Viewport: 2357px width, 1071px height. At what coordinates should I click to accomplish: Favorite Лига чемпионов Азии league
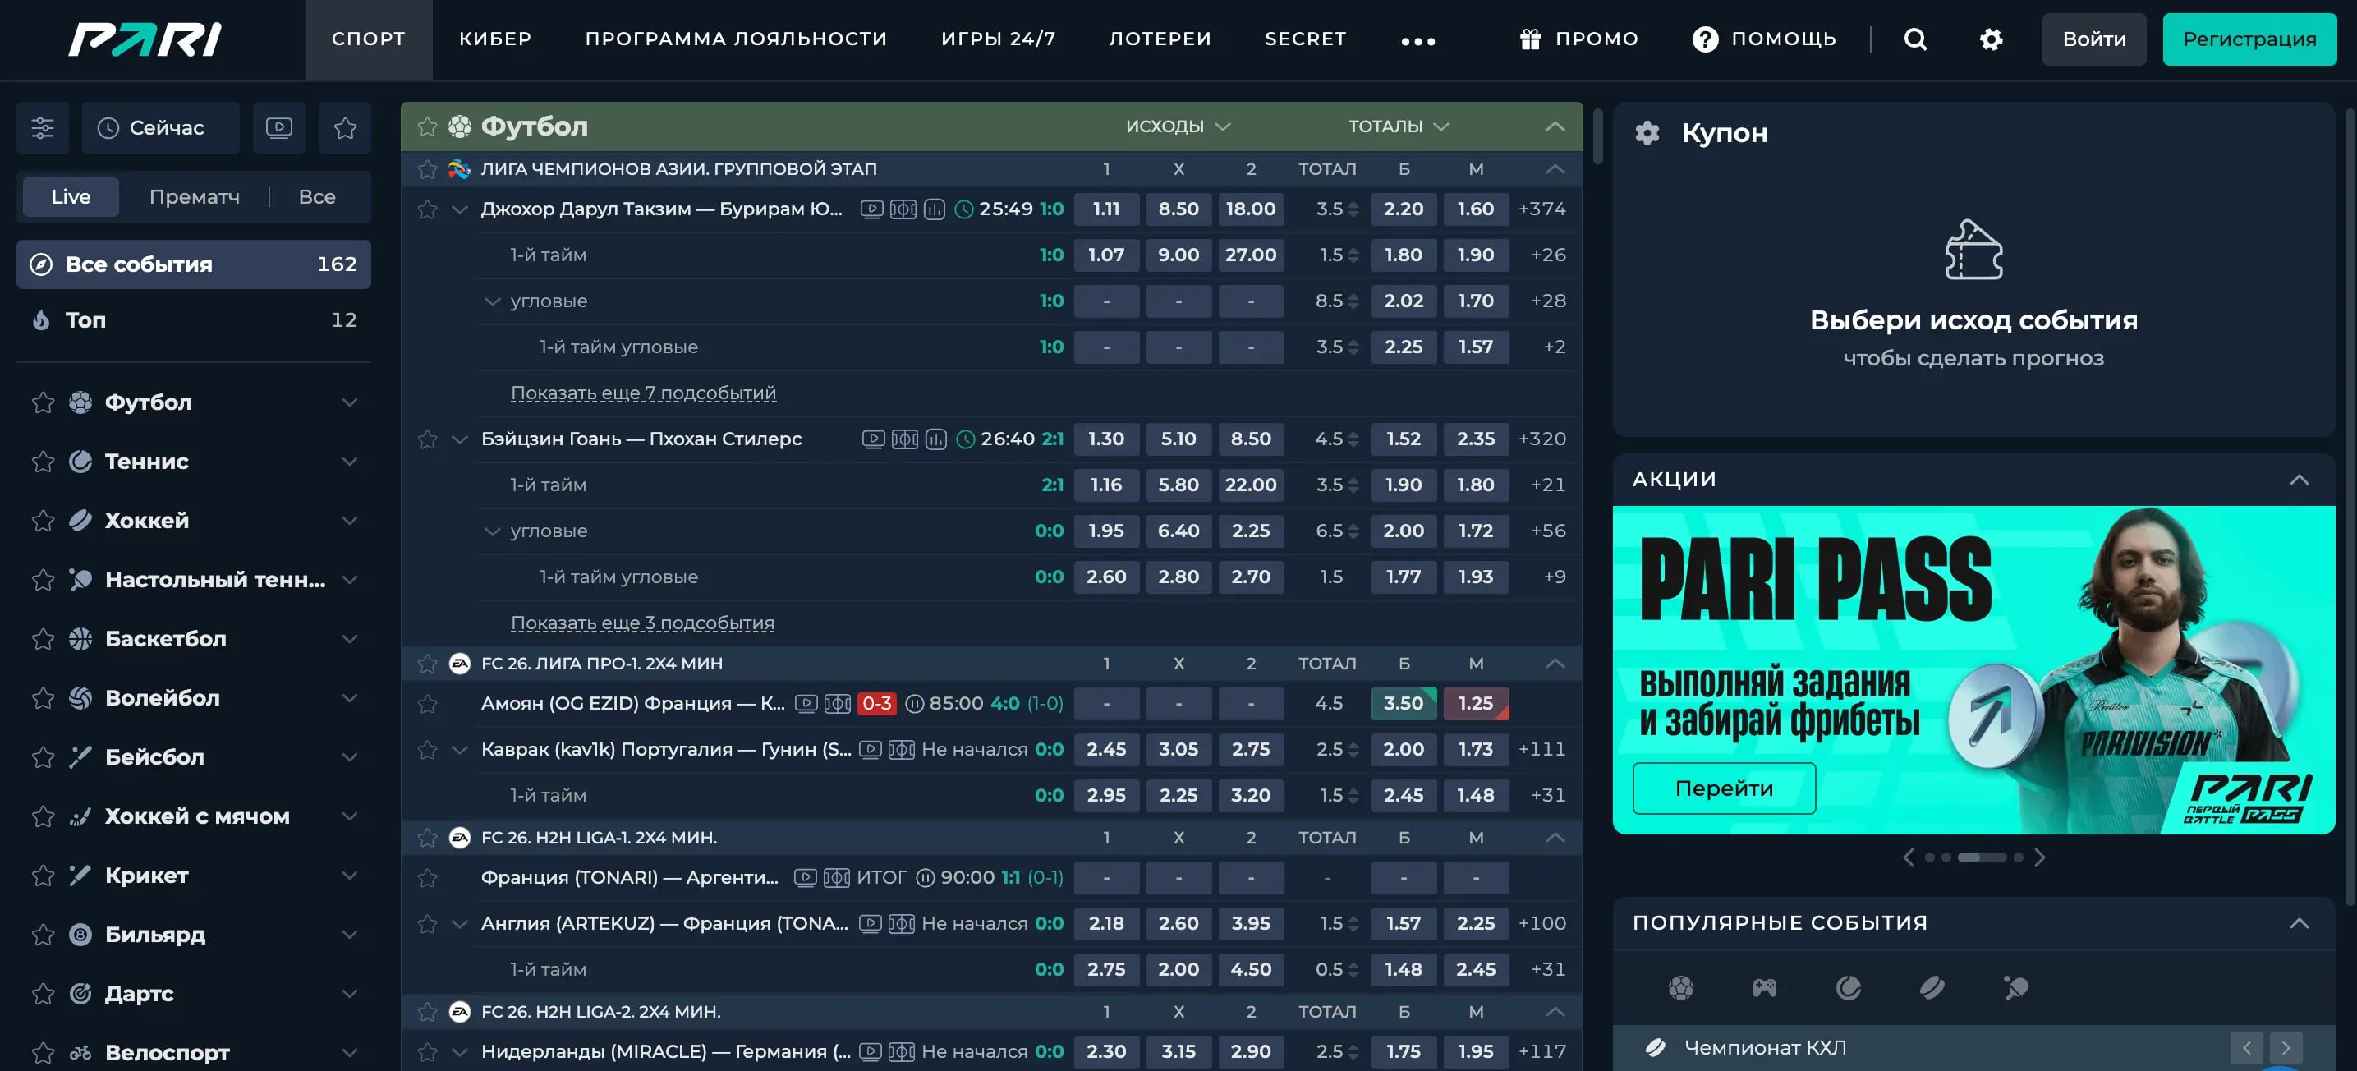pos(427,168)
